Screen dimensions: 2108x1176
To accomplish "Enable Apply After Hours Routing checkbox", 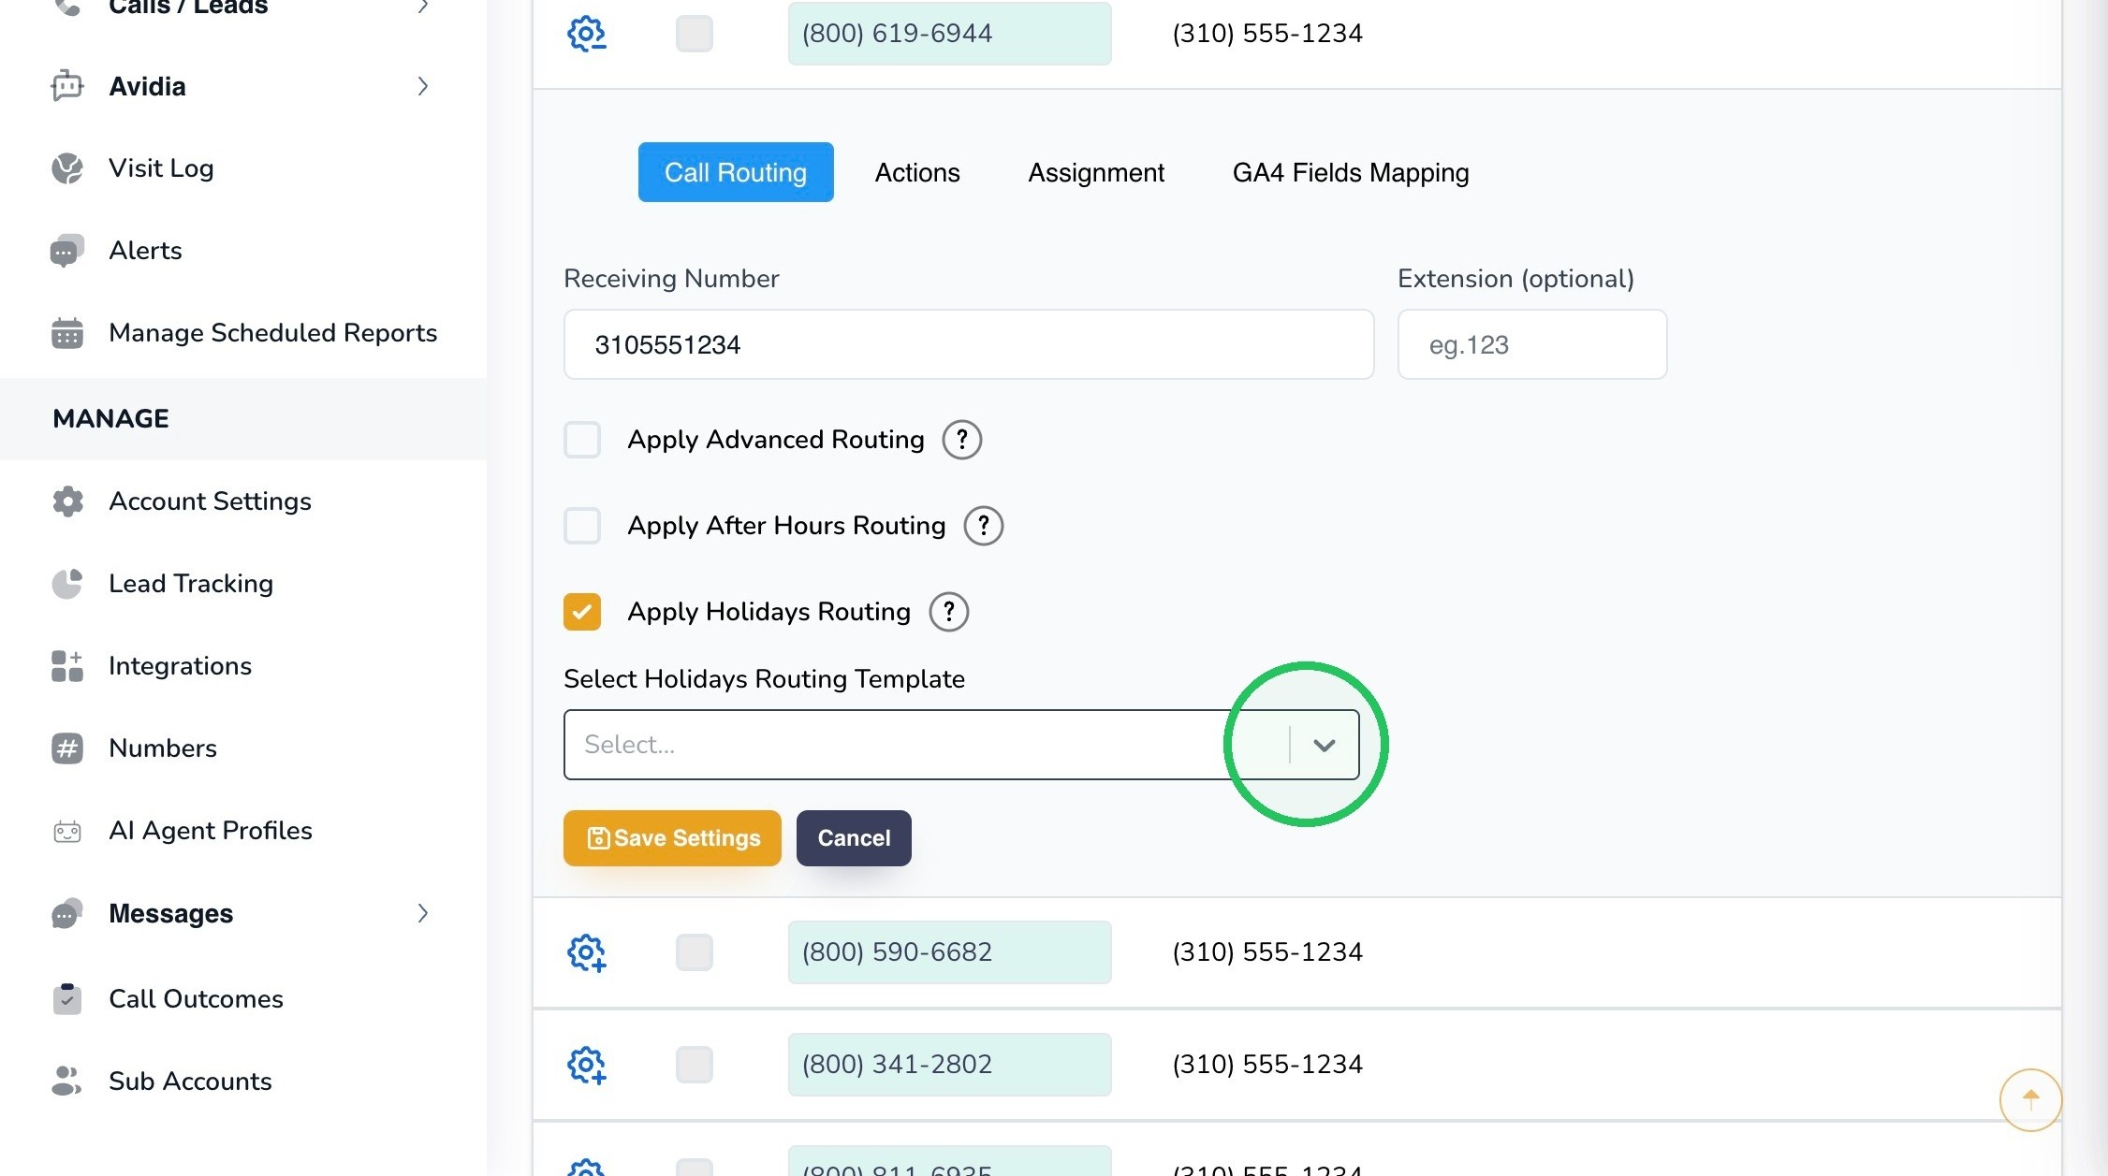I will (x=582, y=526).
